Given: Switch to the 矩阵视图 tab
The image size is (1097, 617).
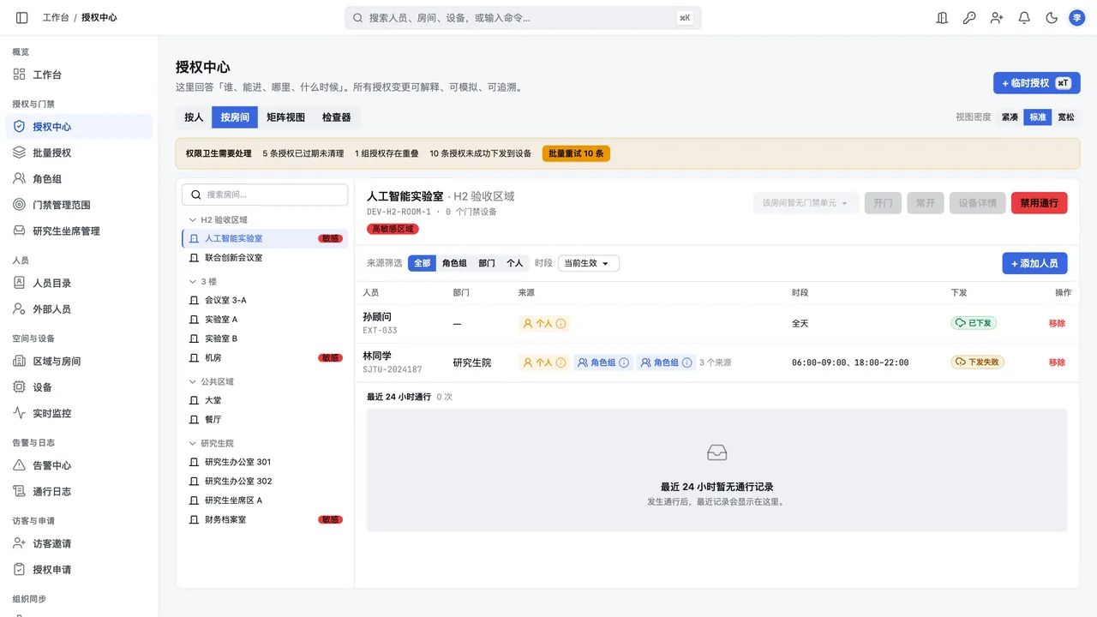Looking at the screenshot, I should point(285,117).
